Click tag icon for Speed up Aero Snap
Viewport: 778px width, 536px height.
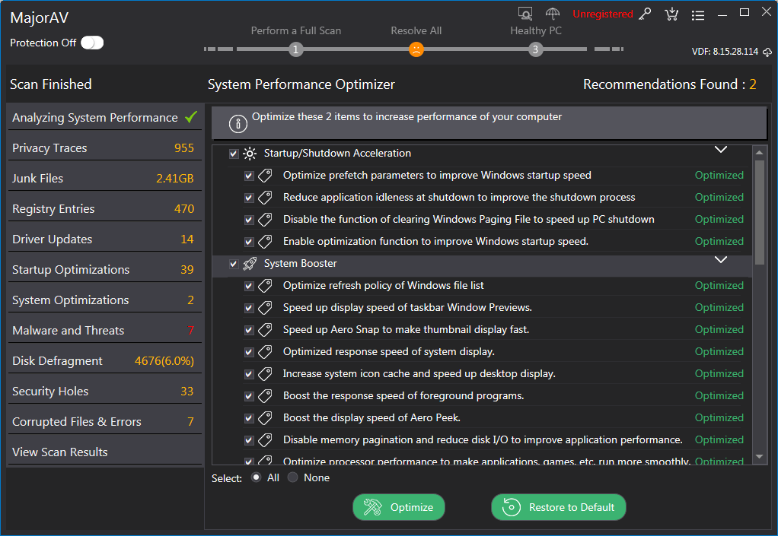266,330
